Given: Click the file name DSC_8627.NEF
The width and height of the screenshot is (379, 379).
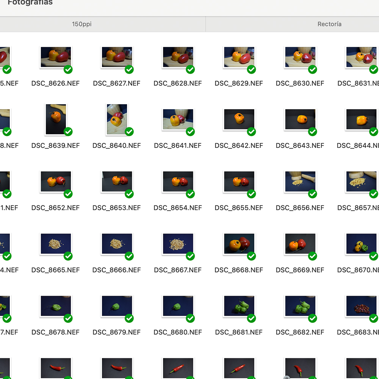Looking at the screenshot, I should pos(117,83).
